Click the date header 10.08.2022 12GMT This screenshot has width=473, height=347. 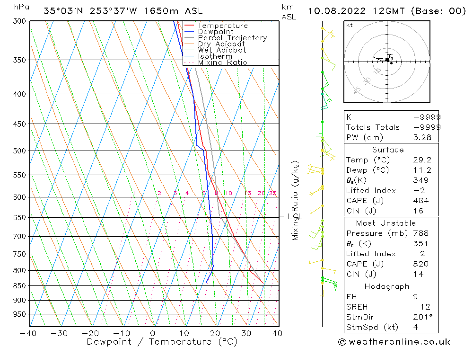pos(356,11)
